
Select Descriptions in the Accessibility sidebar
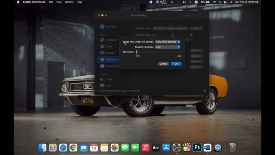(108, 66)
